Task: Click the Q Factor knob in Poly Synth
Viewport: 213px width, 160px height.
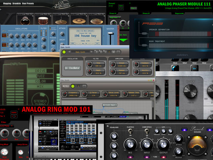Action: pyautogui.click(x=85, y=94)
